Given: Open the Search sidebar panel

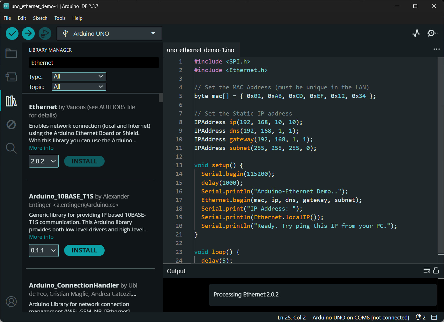Looking at the screenshot, I should (x=11, y=148).
